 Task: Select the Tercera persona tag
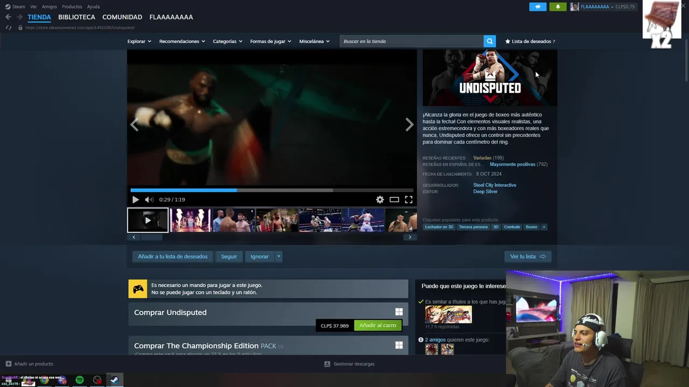click(473, 227)
